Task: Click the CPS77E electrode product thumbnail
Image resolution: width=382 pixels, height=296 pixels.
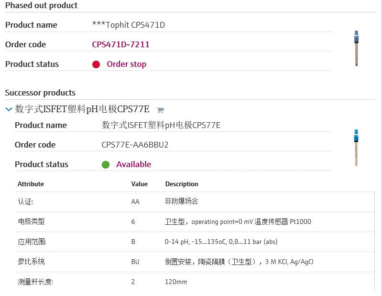Action: click(x=356, y=147)
